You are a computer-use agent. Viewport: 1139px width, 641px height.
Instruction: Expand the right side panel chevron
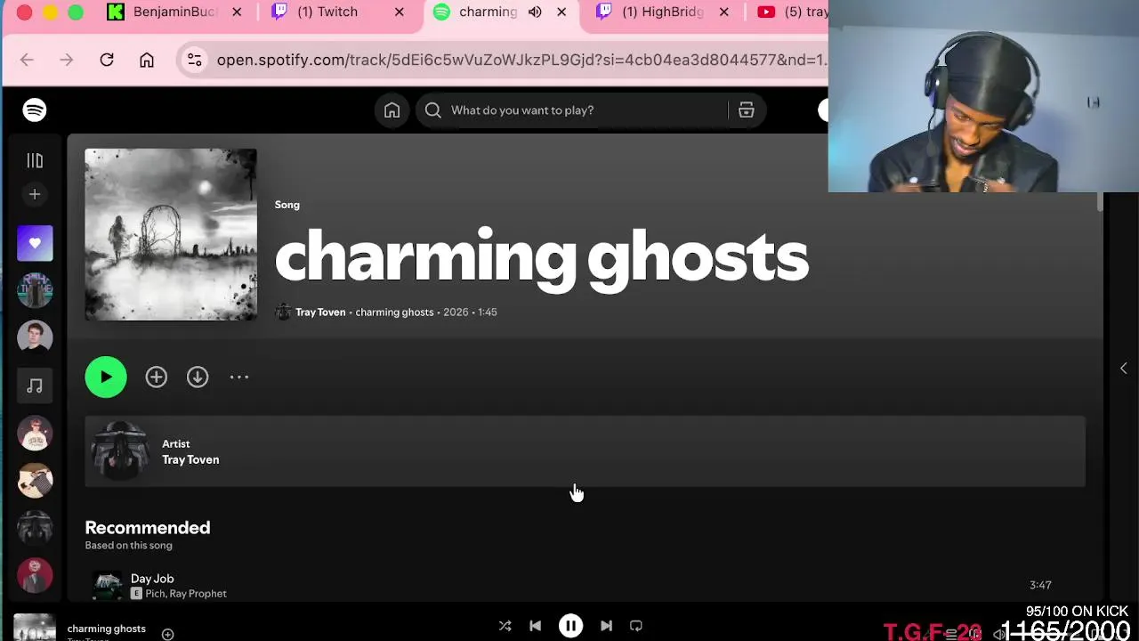(1123, 369)
